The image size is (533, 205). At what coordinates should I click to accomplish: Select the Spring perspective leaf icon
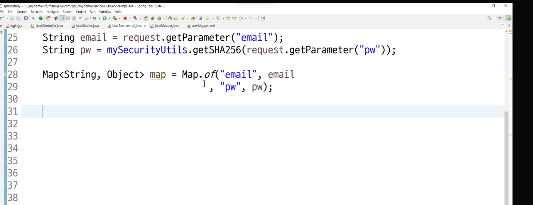509,18
